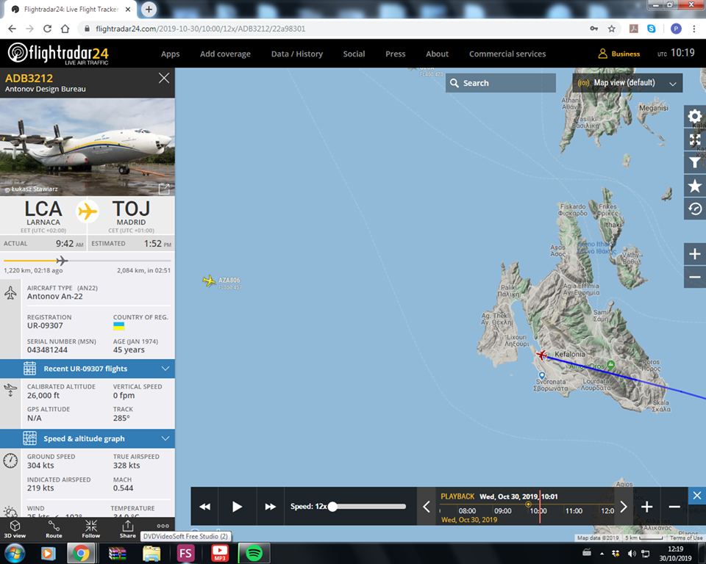Open the Press page
Screen dimensions: 706x564
click(x=396, y=54)
